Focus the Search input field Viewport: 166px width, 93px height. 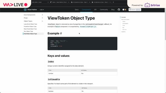[x=135, y=10]
